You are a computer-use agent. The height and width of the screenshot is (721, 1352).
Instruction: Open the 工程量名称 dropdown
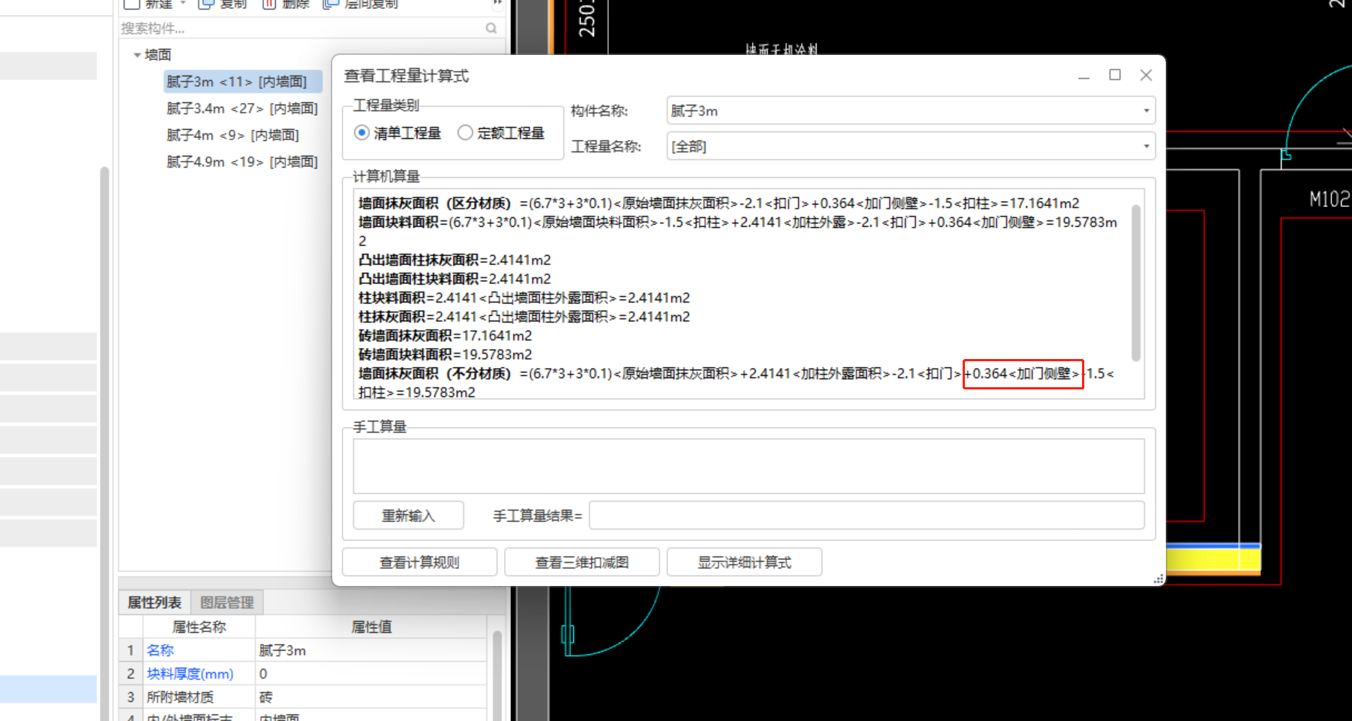1146,146
